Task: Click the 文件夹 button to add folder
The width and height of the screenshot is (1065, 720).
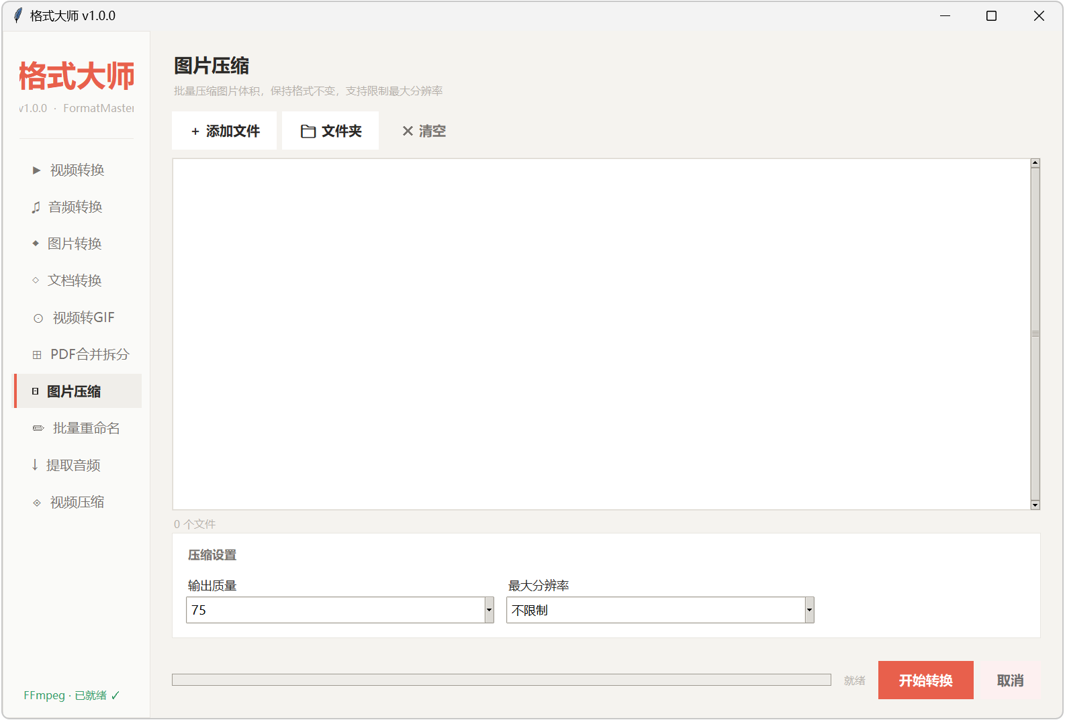Action: [x=330, y=131]
